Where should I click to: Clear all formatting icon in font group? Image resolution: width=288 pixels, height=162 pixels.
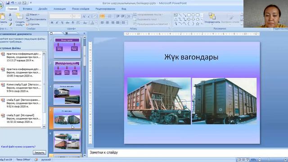(x=95, y=16)
